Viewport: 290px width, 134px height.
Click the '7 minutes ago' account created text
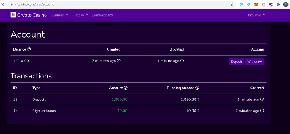(104, 61)
